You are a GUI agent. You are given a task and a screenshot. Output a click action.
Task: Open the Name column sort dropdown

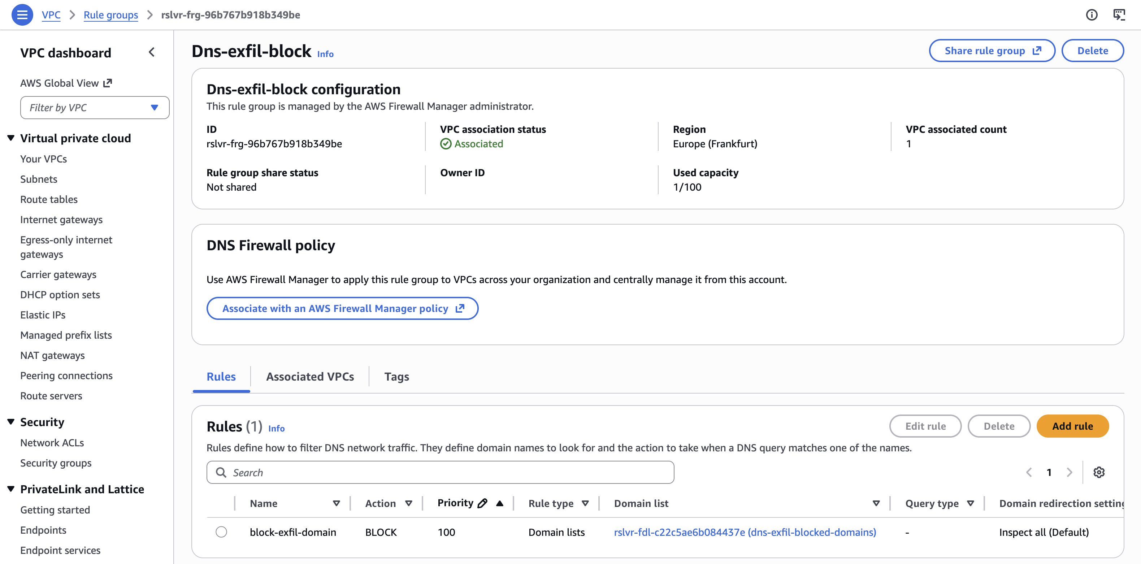tap(336, 503)
